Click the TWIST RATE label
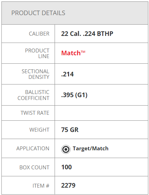The width and height of the screenshot is (149, 195). tap(35, 113)
